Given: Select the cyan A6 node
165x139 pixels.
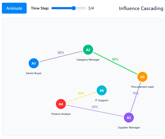Looking at the screenshot, I should click(x=102, y=90).
